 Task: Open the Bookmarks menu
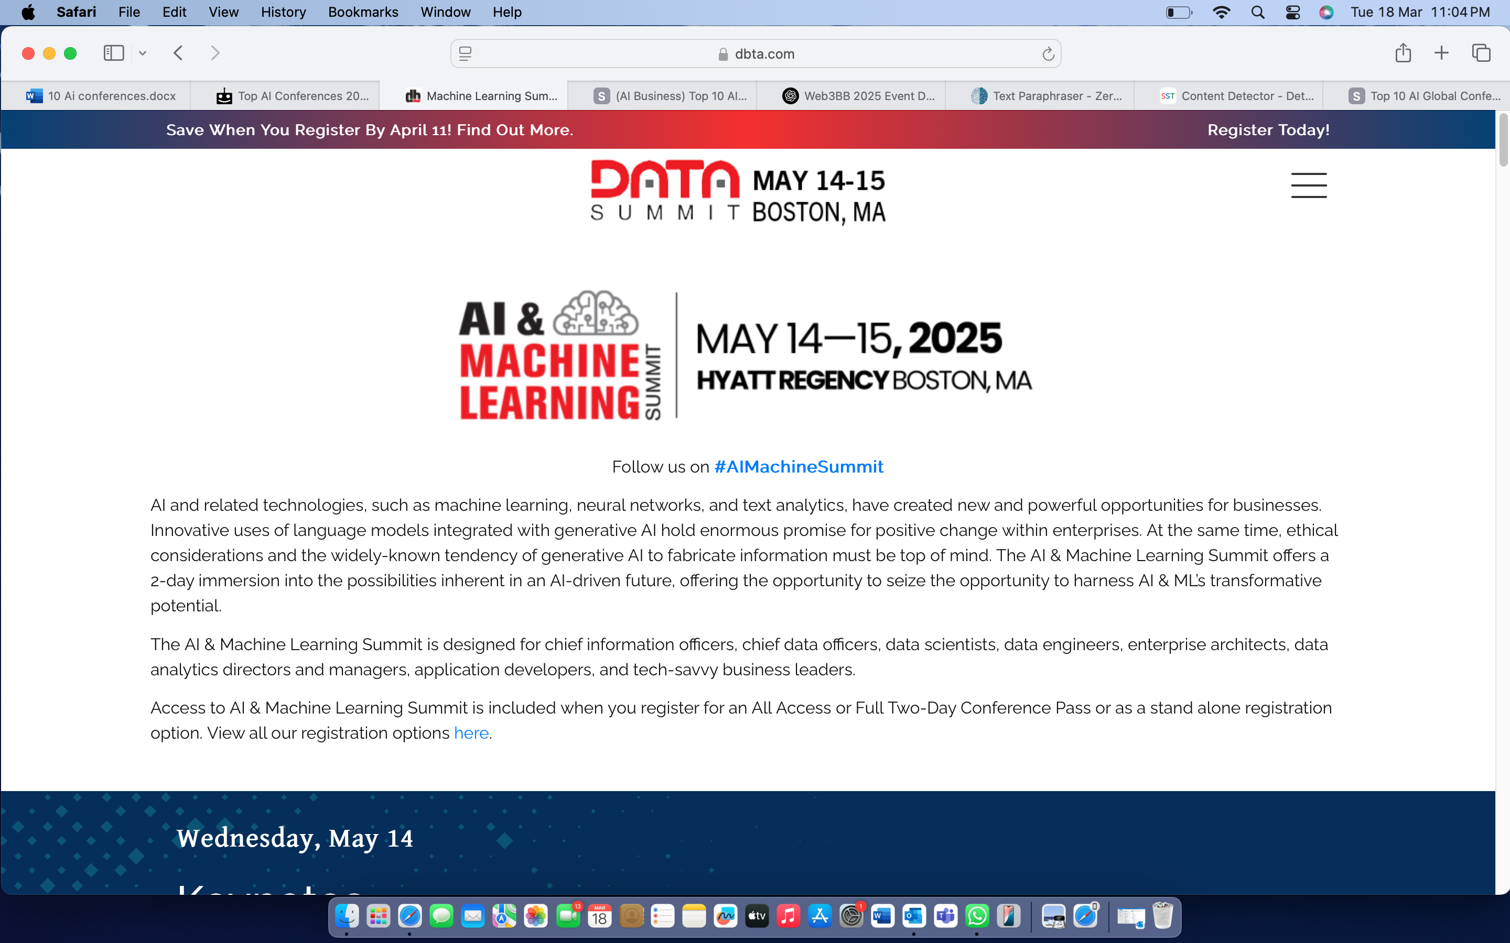(x=363, y=12)
